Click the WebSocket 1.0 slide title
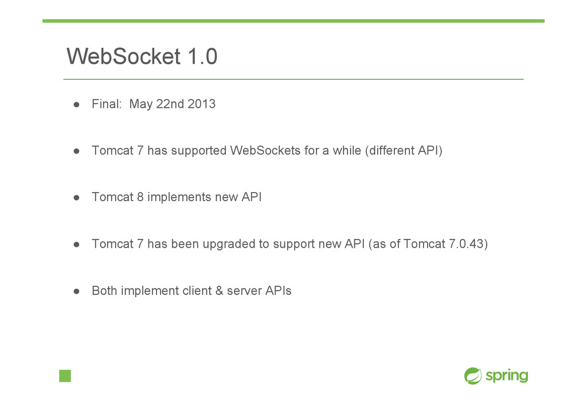The width and height of the screenshot is (587, 415). tap(142, 57)
